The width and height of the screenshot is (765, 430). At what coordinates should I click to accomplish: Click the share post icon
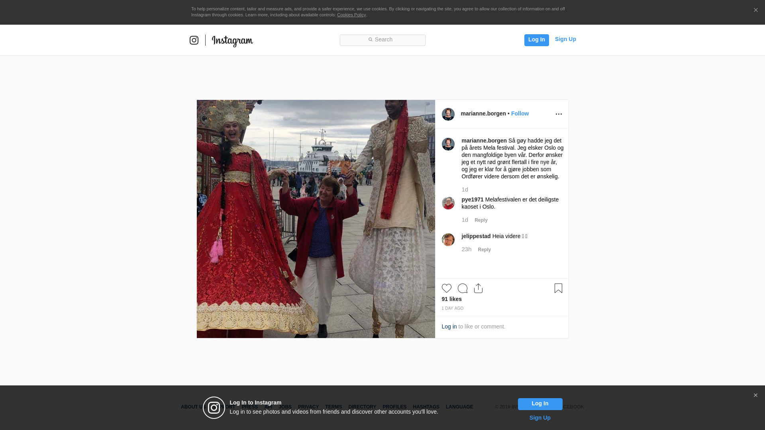tap(478, 288)
